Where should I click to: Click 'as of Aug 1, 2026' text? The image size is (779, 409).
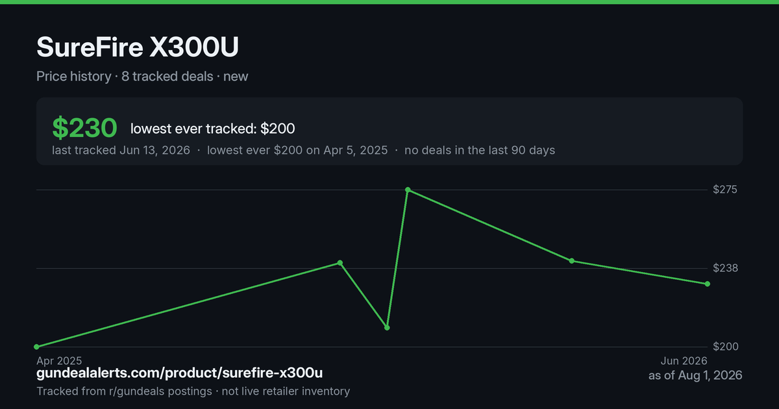(x=695, y=375)
